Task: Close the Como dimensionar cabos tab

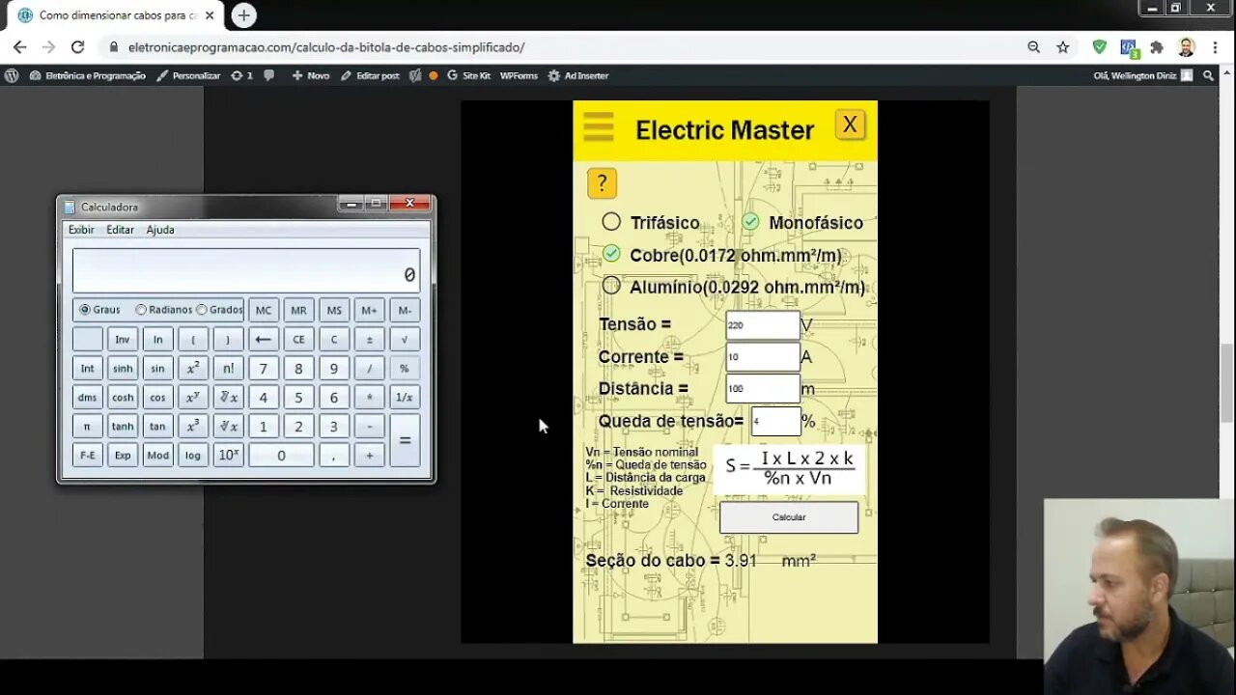Action: (210, 15)
